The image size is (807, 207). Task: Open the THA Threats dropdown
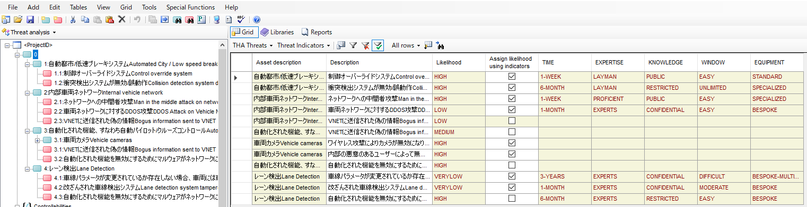(253, 45)
